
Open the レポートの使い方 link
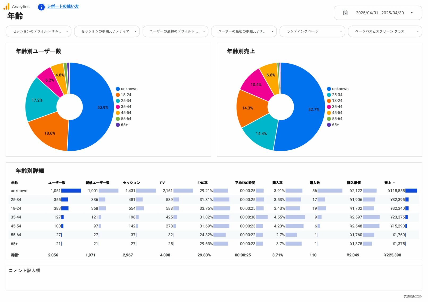click(x=63, y=6)
